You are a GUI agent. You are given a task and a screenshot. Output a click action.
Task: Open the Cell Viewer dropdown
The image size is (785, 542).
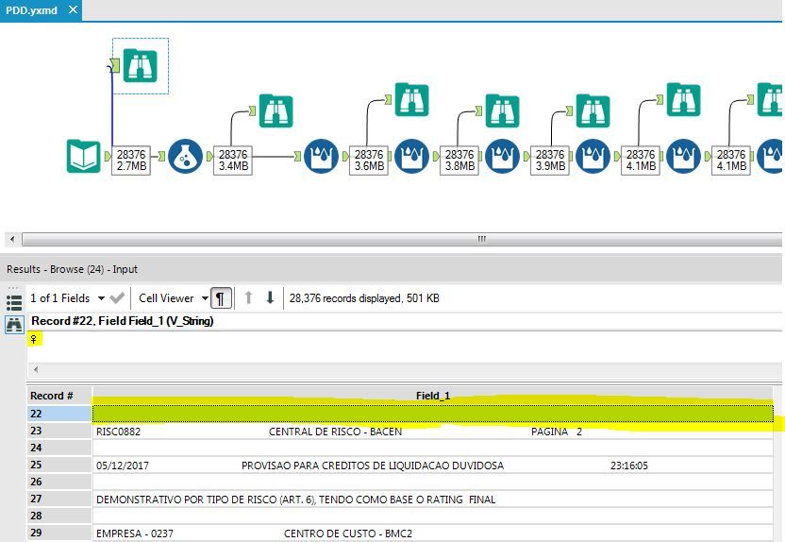click(205, 298)
